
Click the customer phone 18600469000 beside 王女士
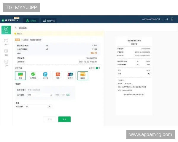[x=36, y=40]
